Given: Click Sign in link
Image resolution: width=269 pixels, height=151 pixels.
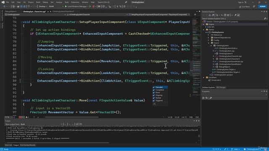Looking at the screenshot, I should click(241, 2).
